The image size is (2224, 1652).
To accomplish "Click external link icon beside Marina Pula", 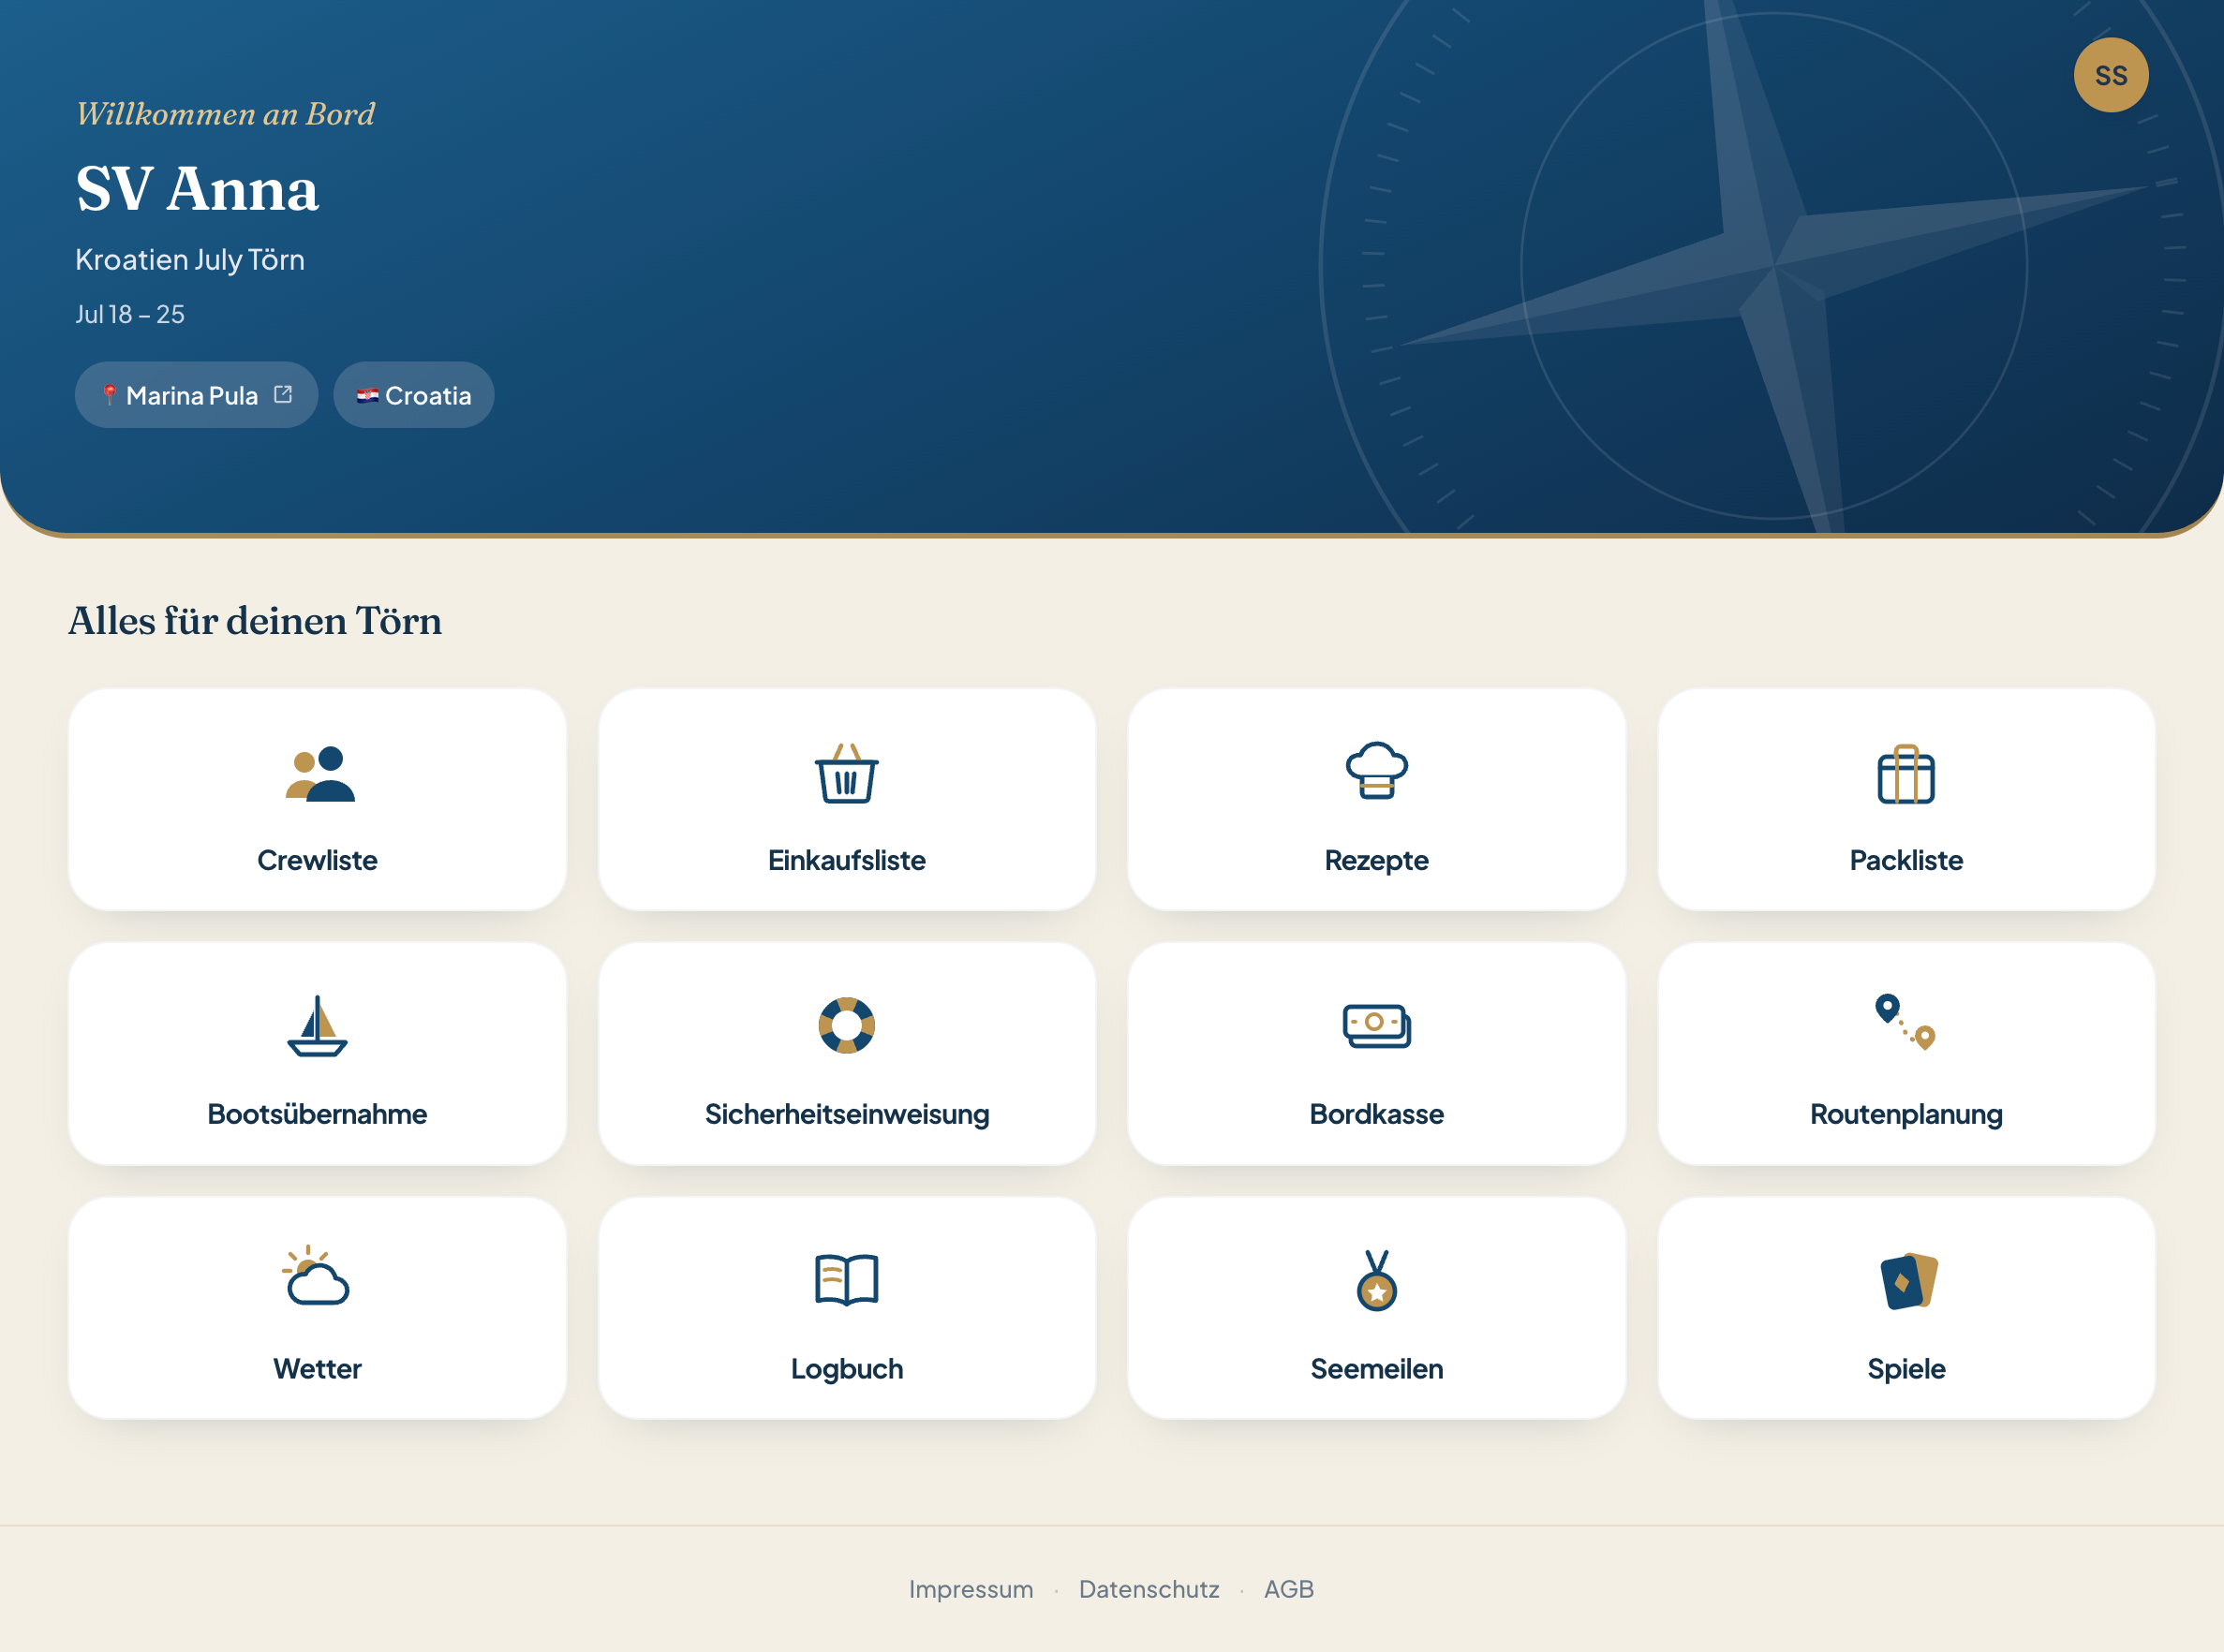I will click(283, 394).
